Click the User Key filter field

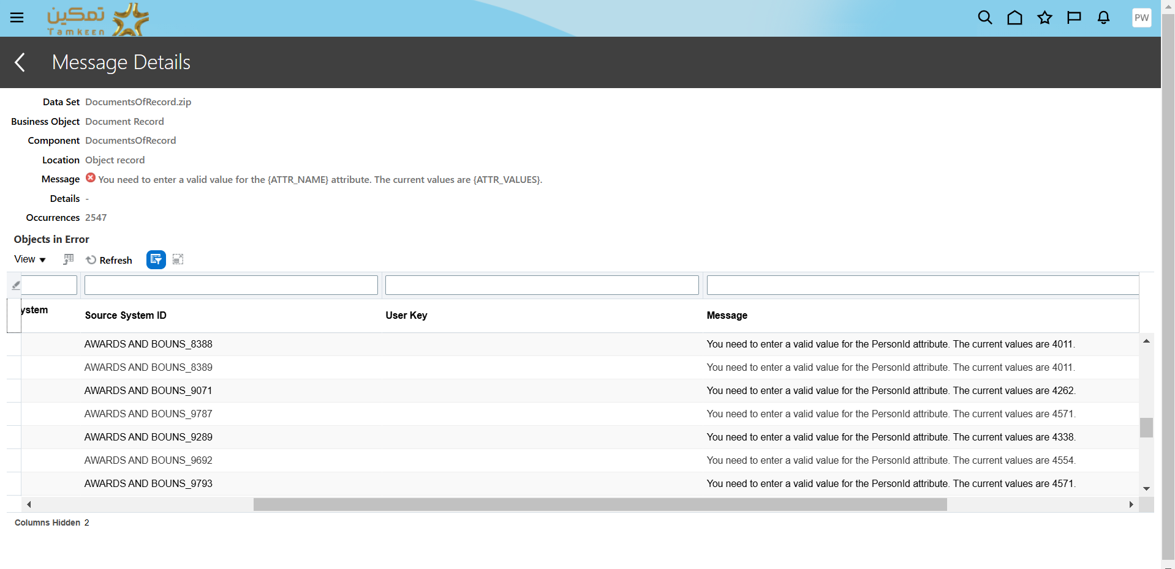(542, 285)
